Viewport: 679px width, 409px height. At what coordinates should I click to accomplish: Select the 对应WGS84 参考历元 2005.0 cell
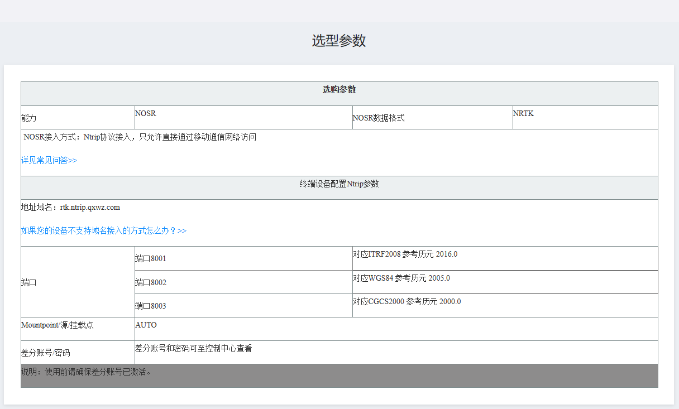pos(400,278)
